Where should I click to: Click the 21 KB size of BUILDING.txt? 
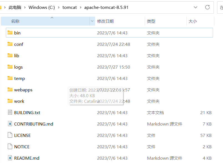206,113
